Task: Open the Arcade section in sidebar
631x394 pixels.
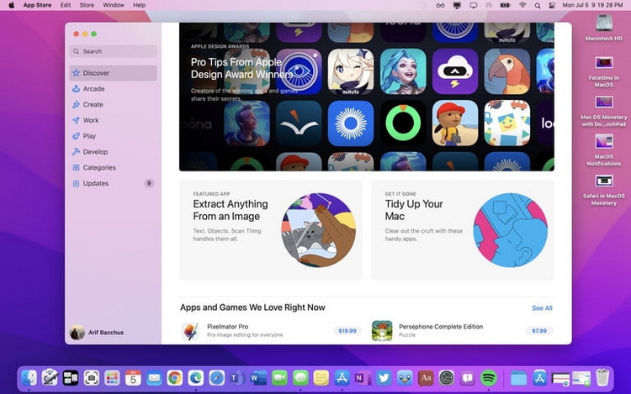Action: (x=113, y=89)
